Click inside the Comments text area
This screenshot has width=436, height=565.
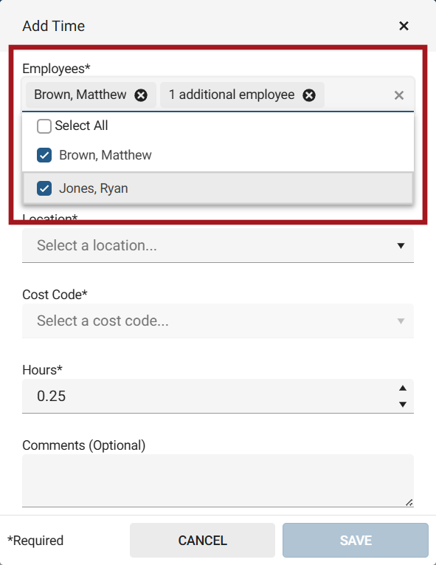[x=218, y=481]
